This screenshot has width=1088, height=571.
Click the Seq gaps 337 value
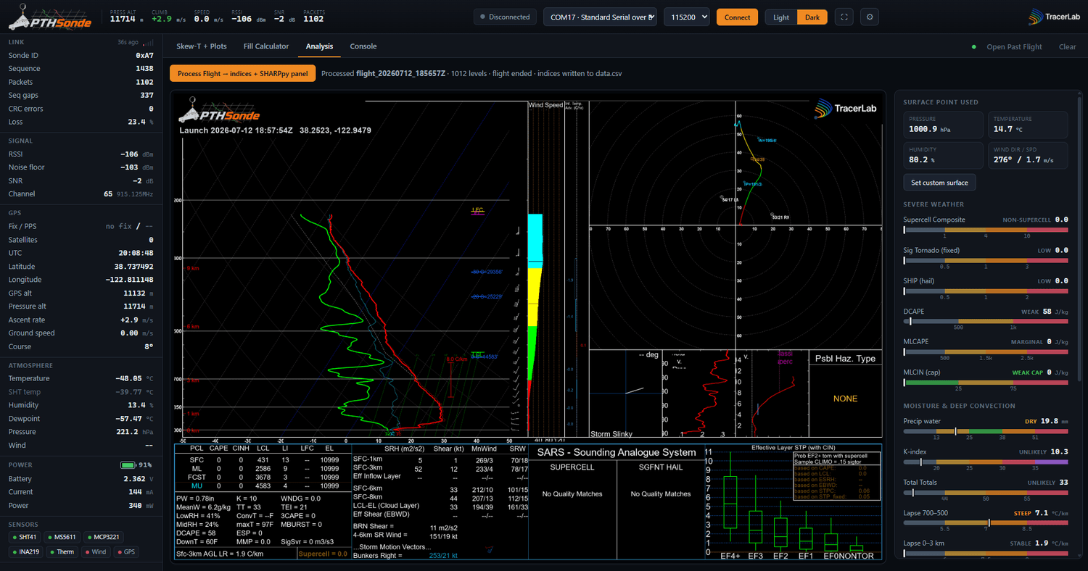click(x=147, y=96)
